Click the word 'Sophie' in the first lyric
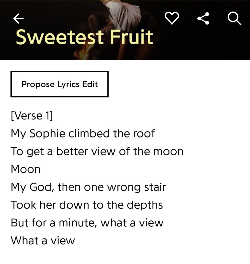 click(x=48, y=134)
